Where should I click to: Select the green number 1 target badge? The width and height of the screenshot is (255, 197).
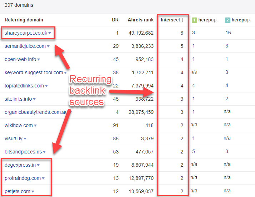[x=195, y=20]
